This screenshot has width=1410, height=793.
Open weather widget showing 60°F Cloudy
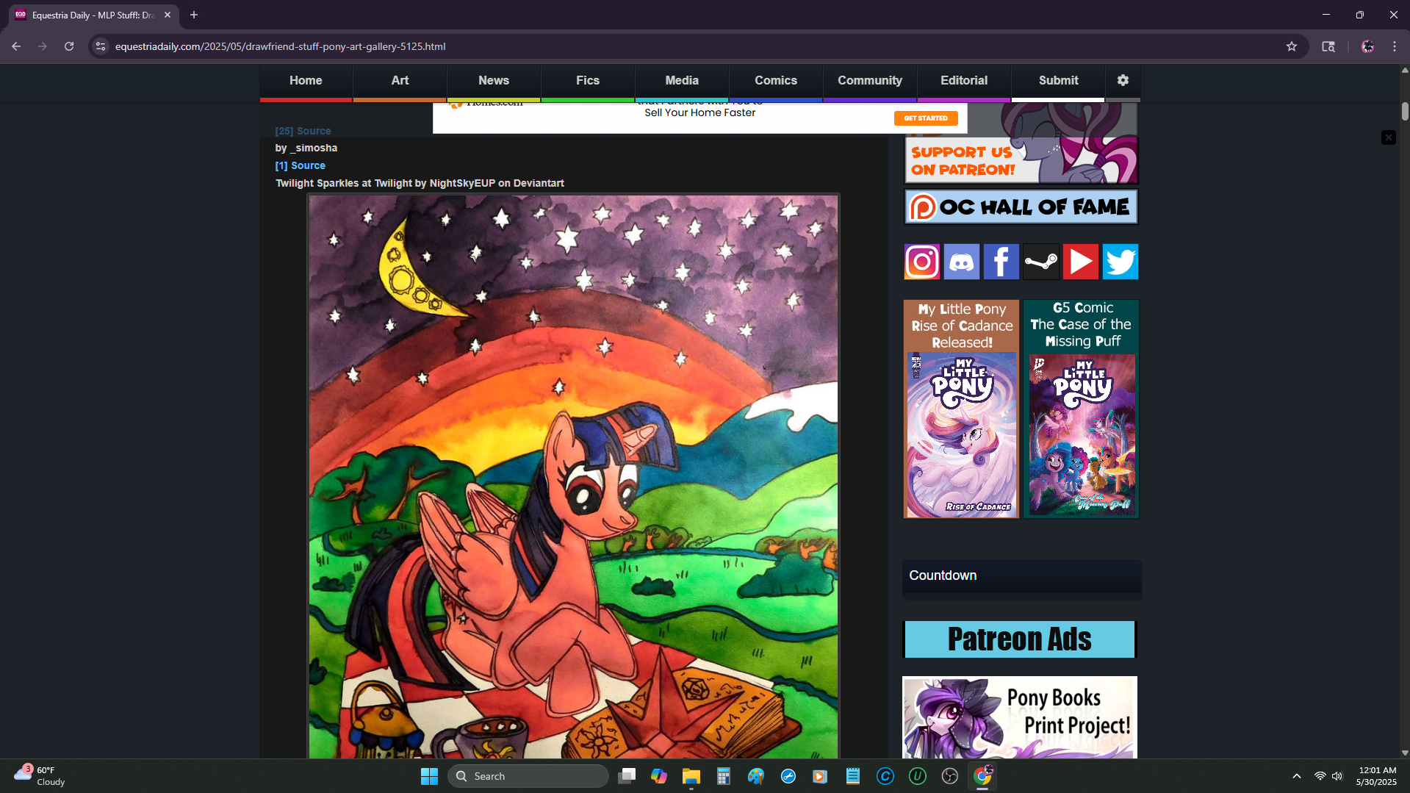click(x=40, y=776)
